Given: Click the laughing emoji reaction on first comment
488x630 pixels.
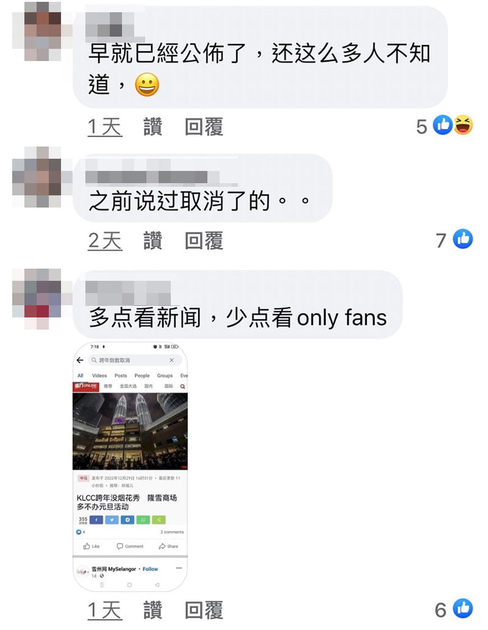Looking at the screenshot, I should [463, 125].
